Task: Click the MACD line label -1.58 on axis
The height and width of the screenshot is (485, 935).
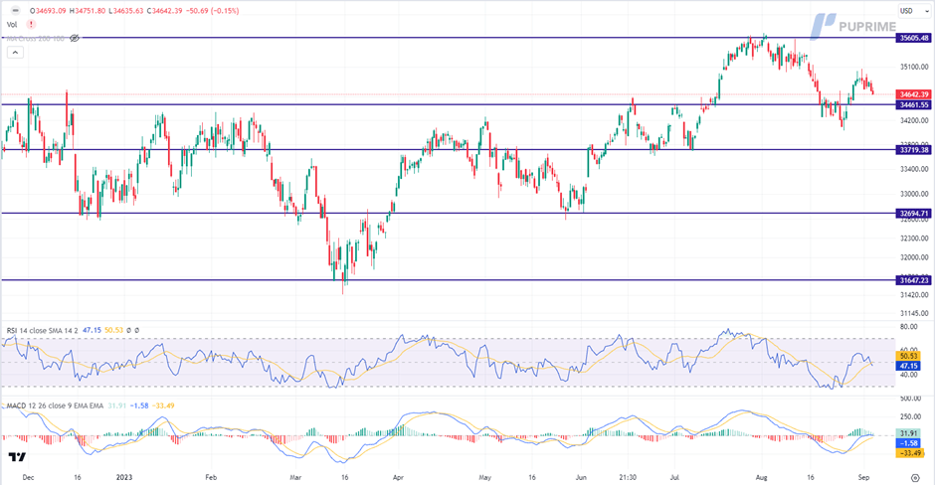Action: point(909,443)
